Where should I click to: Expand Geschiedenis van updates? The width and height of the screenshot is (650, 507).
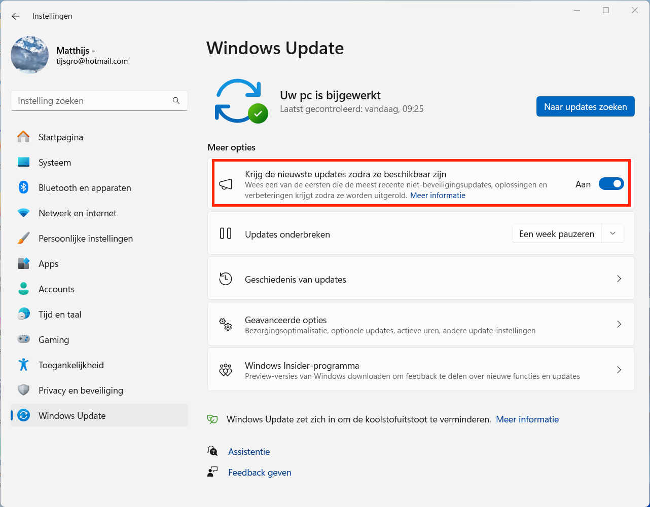pos(619,279)
